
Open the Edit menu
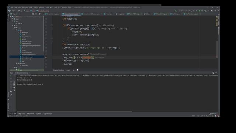click(16, 8)
